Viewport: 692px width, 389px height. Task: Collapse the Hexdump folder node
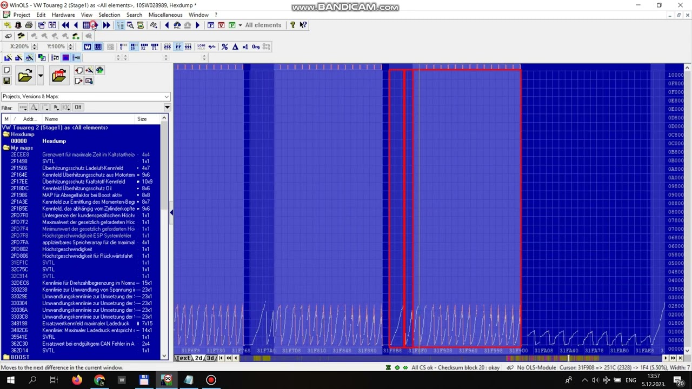(x=5, y=135)
